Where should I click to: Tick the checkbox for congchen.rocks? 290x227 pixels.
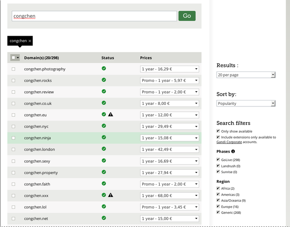13,80
